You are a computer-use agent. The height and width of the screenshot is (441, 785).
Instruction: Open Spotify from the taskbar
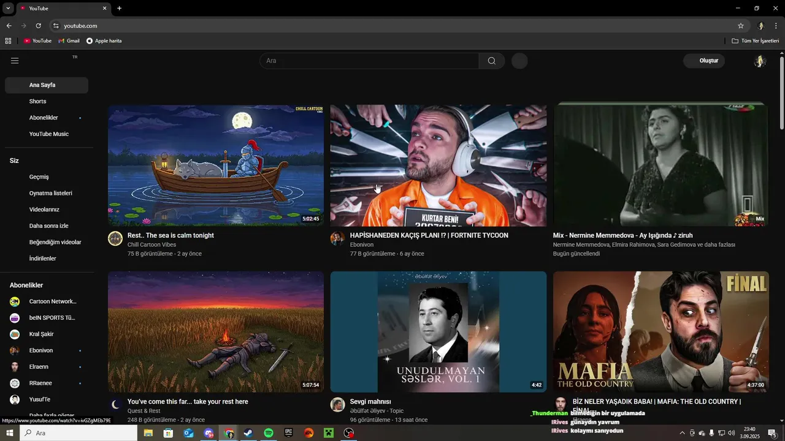click(269, 433)
